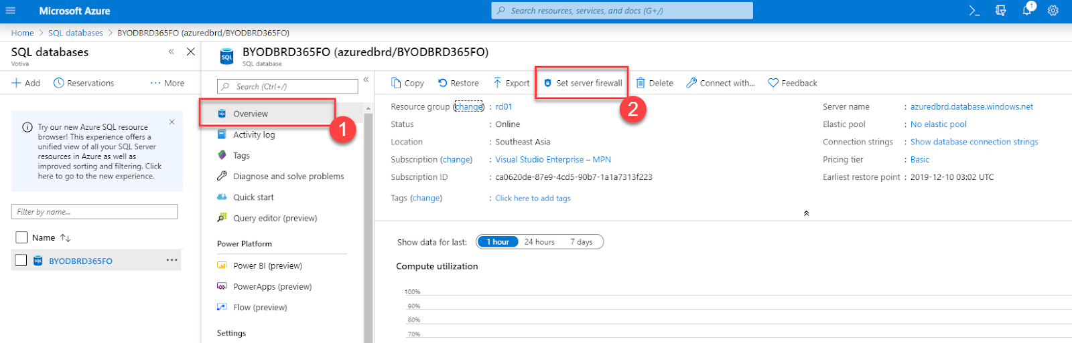Open portal settings gear
The height and width of the screenshot is (343, 1072).
coord(1053,11)
